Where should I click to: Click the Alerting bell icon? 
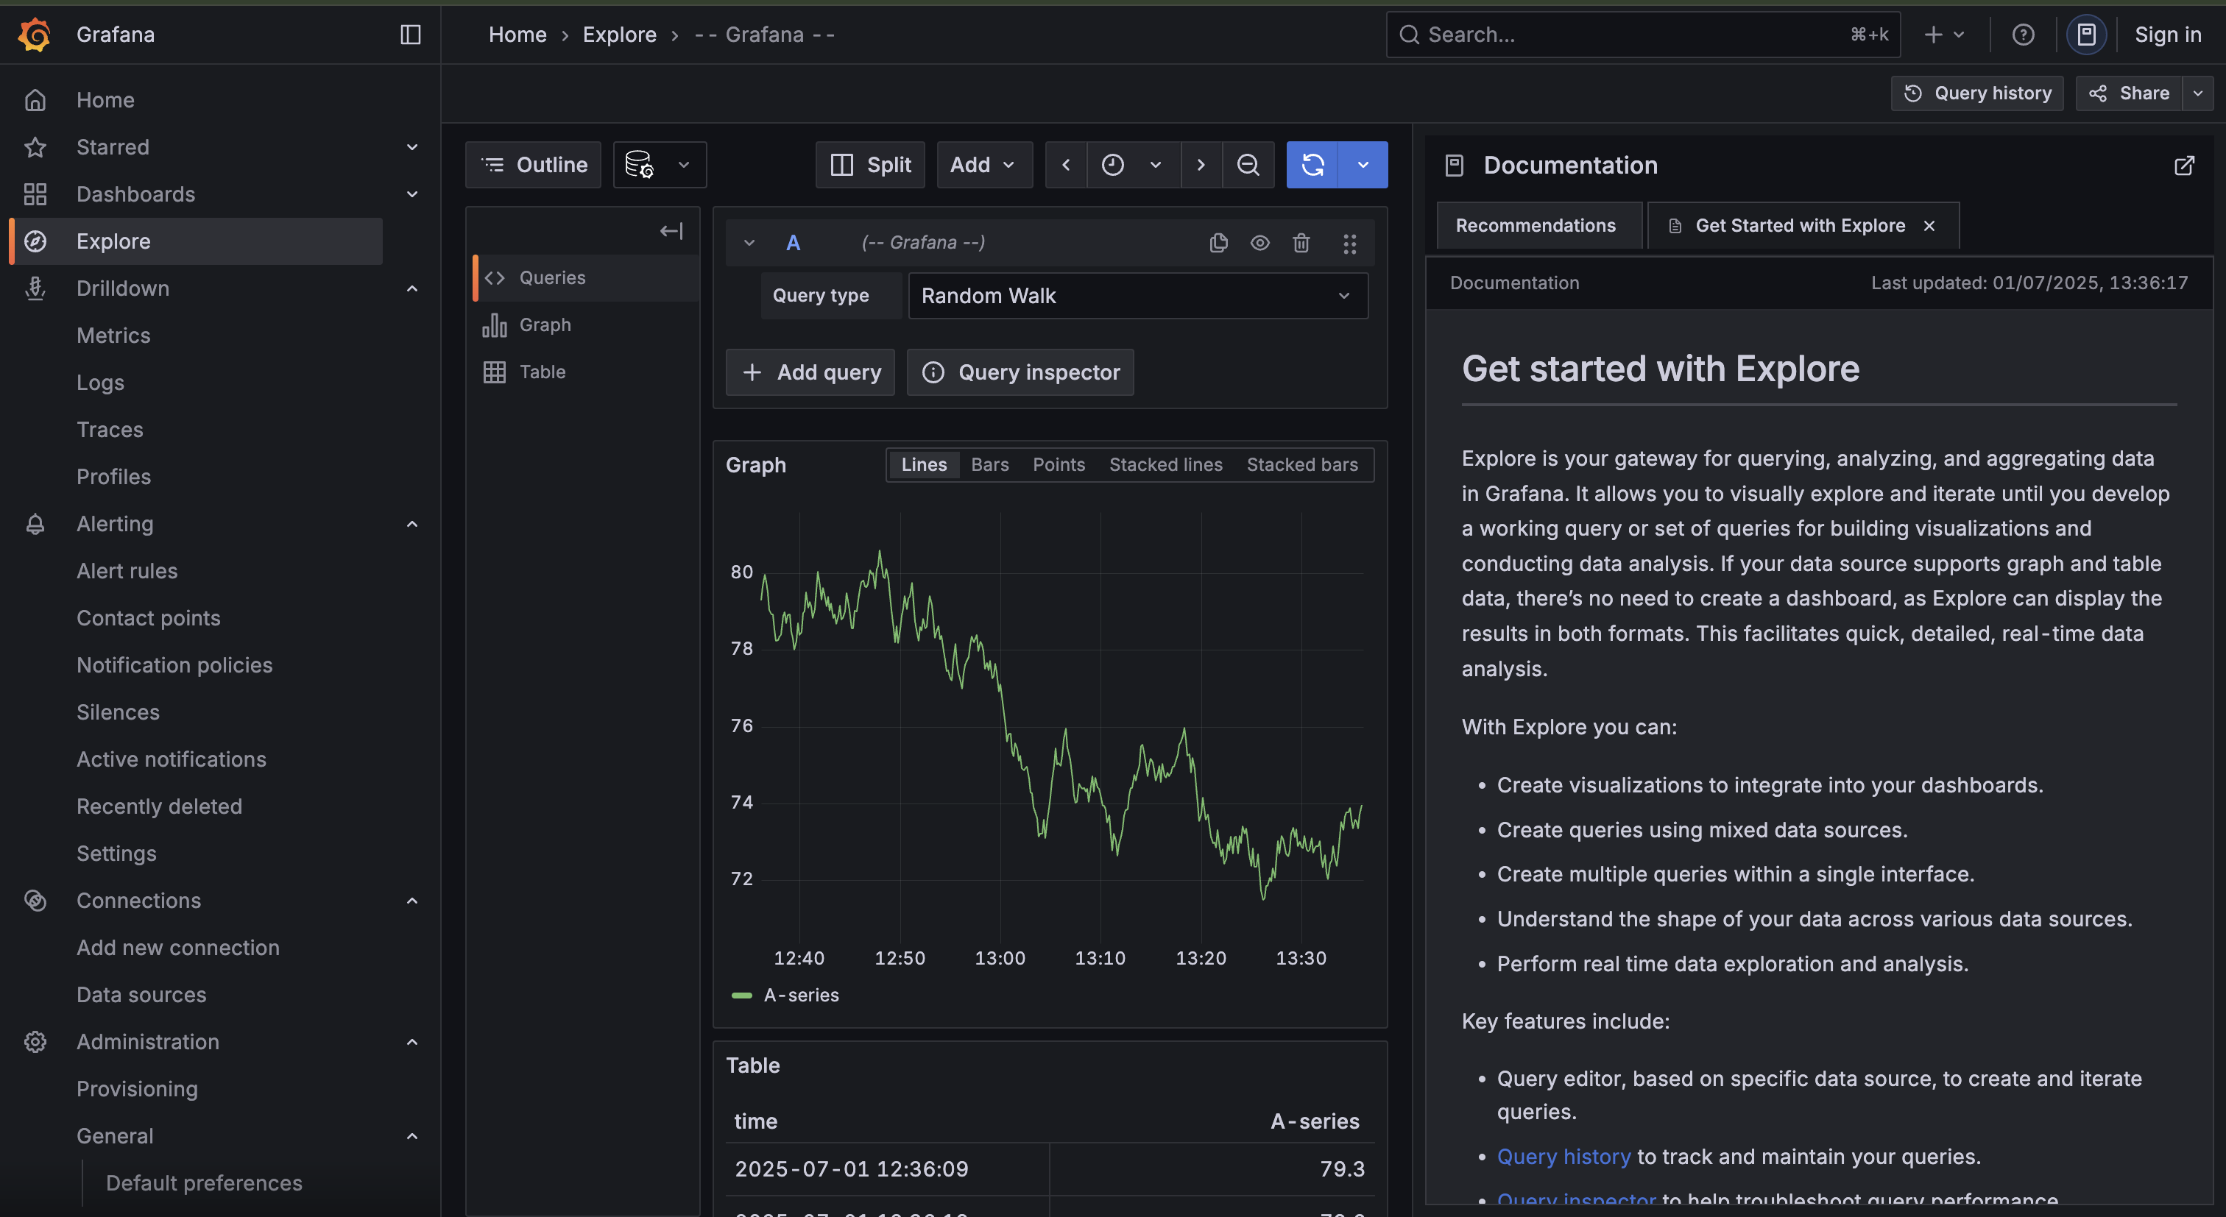pos(35,525)
